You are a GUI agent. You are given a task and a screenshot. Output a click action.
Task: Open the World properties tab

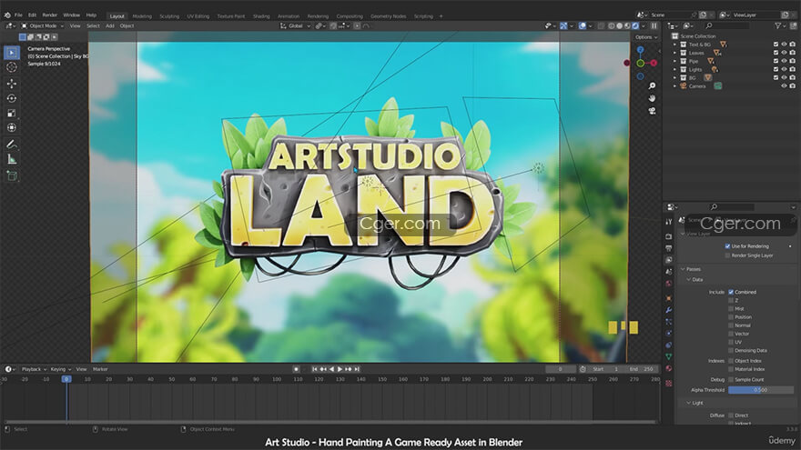669,284
